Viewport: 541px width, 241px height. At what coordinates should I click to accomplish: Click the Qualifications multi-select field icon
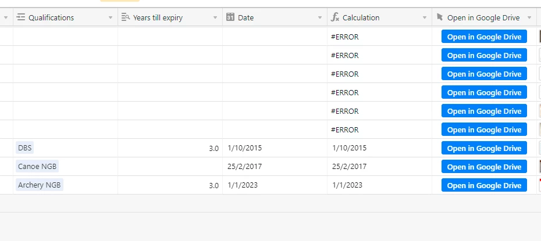[x=21, y=17]
